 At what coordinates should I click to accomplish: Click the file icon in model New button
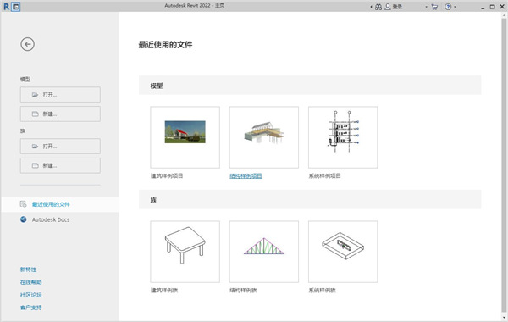pyautogui.click(x=35, y=114)
